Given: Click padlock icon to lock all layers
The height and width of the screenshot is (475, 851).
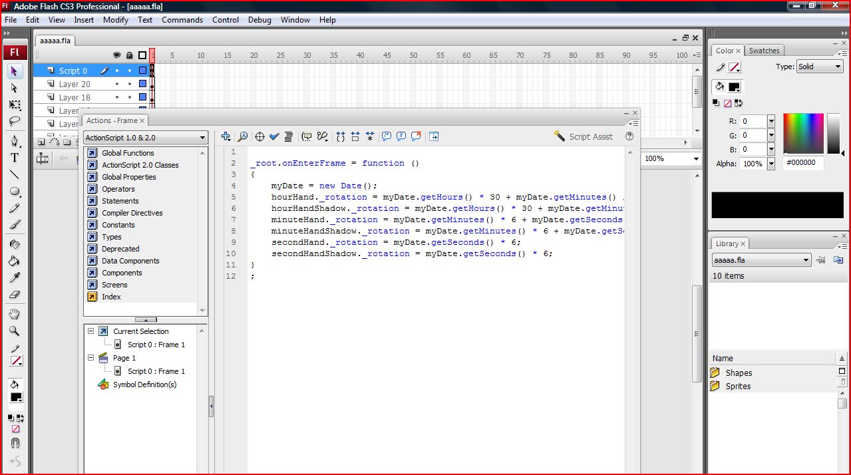Looking at the screenshot, I should 130,55.
